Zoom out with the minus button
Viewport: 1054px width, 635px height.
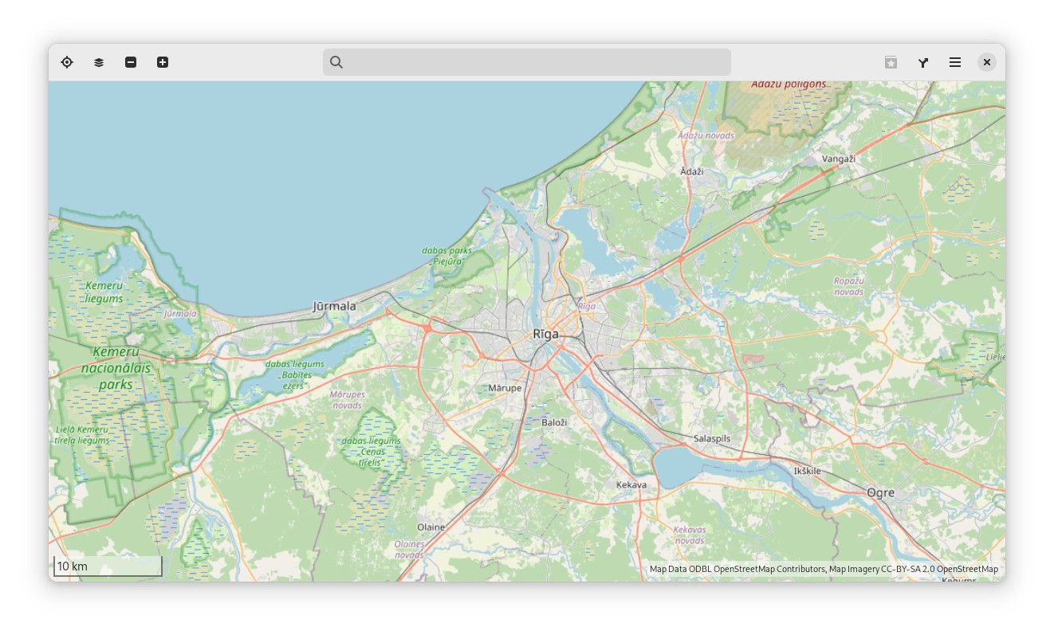[131, 62]
